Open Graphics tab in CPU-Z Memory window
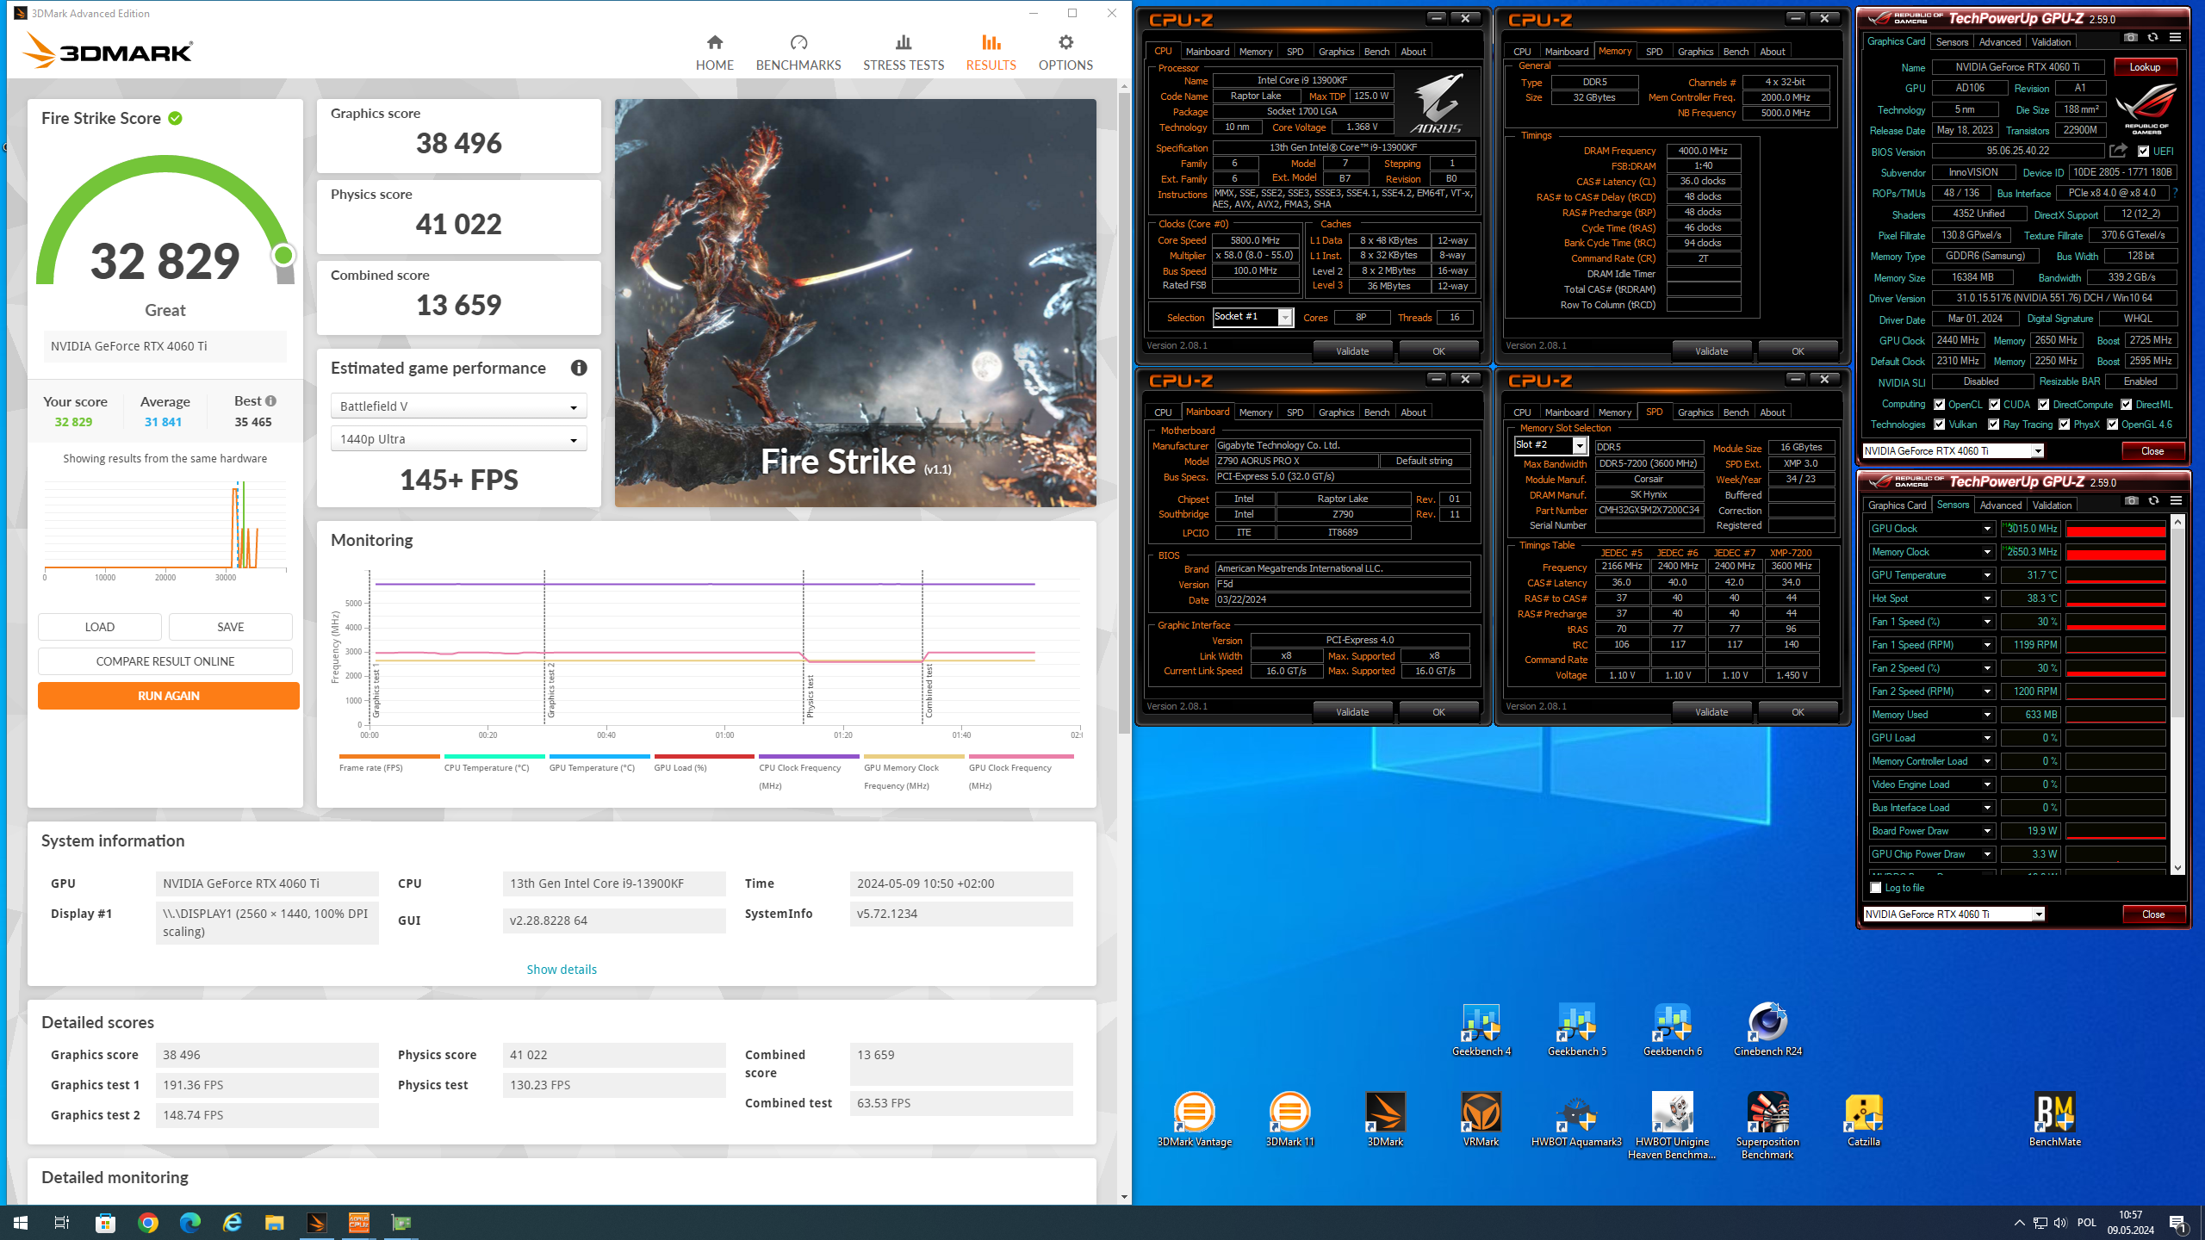This screenshot has height=1240, width=2205. [x=1695, y=52]
